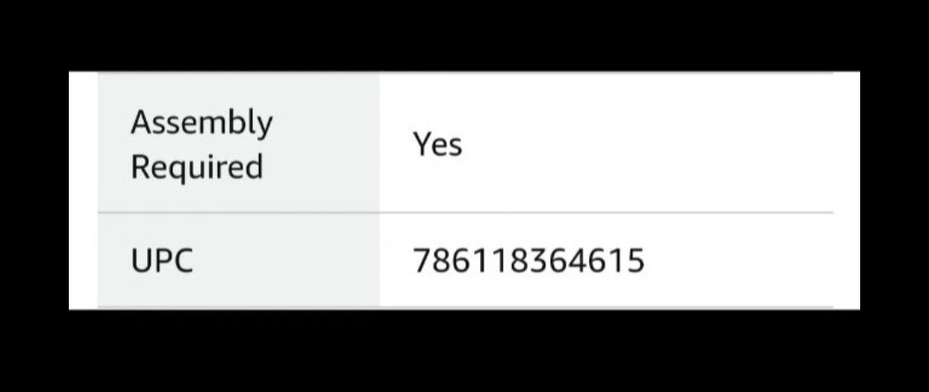Click the black bar below the table
Image resolution: width=929 pixels, height=392 pixels.
[x=464, y=351]
